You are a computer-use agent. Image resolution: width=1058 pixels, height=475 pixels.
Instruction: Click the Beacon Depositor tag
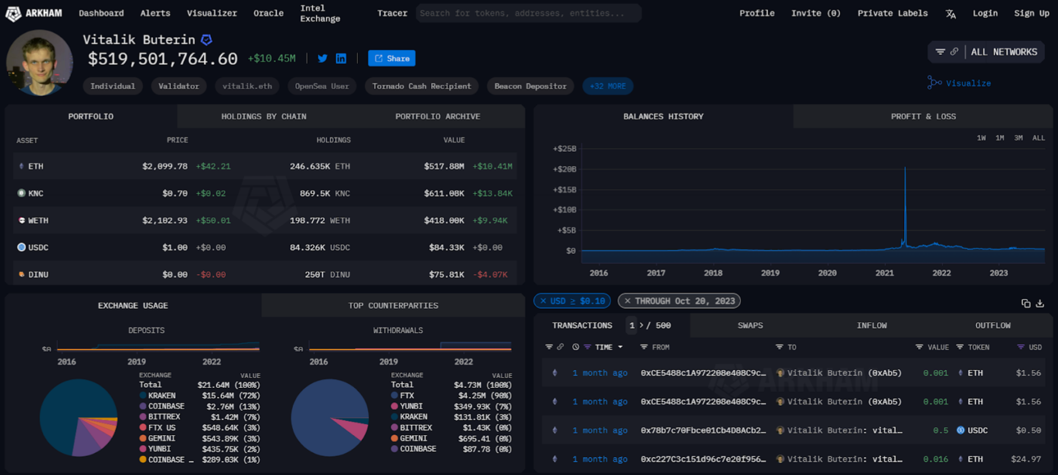(x=530, y=86)
